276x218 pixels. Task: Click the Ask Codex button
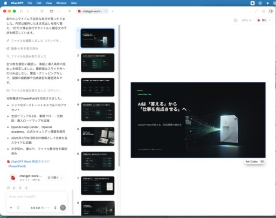(x=254, y=161)
